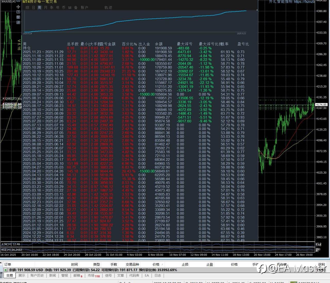Click the 盈亏比 profit ratio column header

[x=243, y=44]
